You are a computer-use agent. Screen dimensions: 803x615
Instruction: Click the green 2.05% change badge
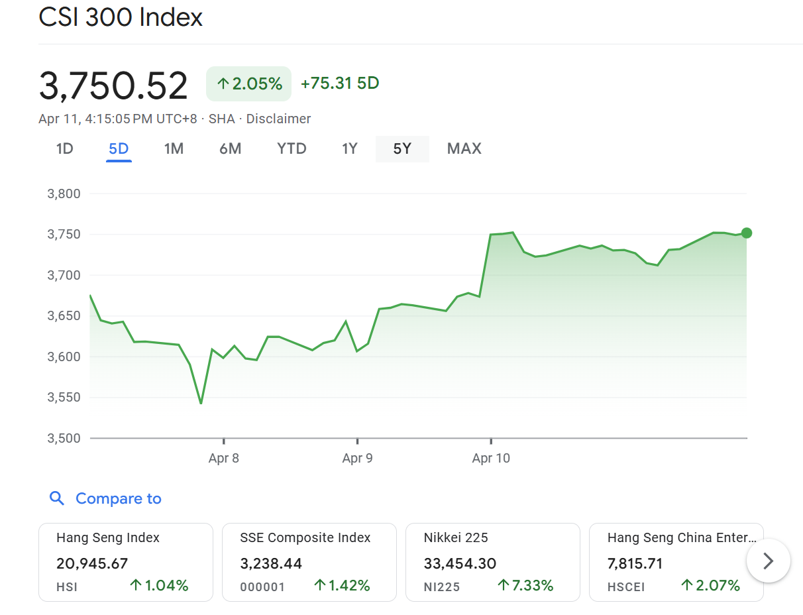(x=248, y=84)
